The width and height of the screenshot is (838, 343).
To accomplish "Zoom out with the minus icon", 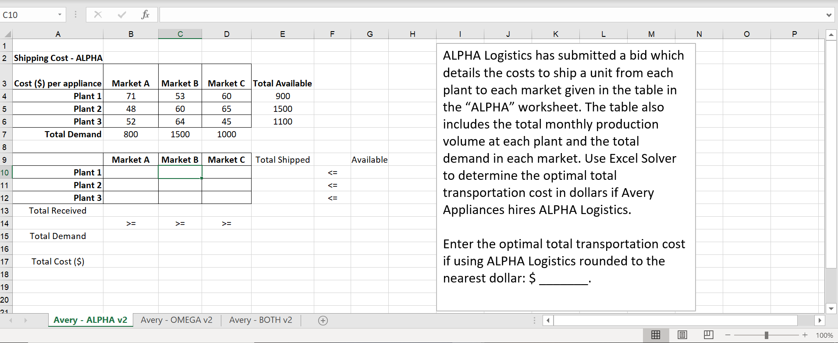I will point(728,335).
